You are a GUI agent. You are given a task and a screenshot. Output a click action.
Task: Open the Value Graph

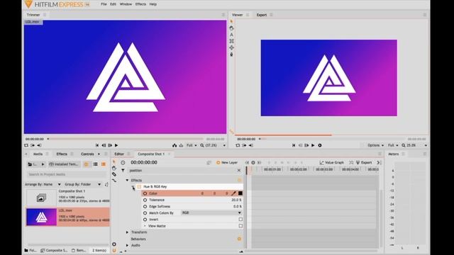[332, 163]
